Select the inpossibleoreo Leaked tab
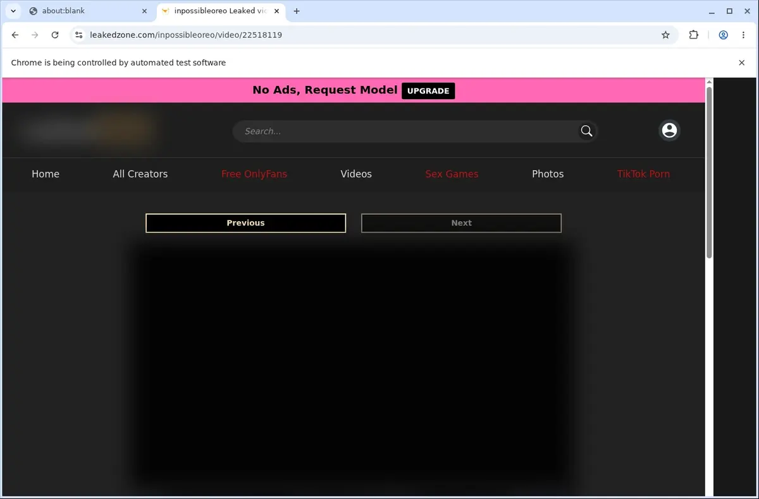This screenshot has width=759, height=499. [x=220, y=11]
